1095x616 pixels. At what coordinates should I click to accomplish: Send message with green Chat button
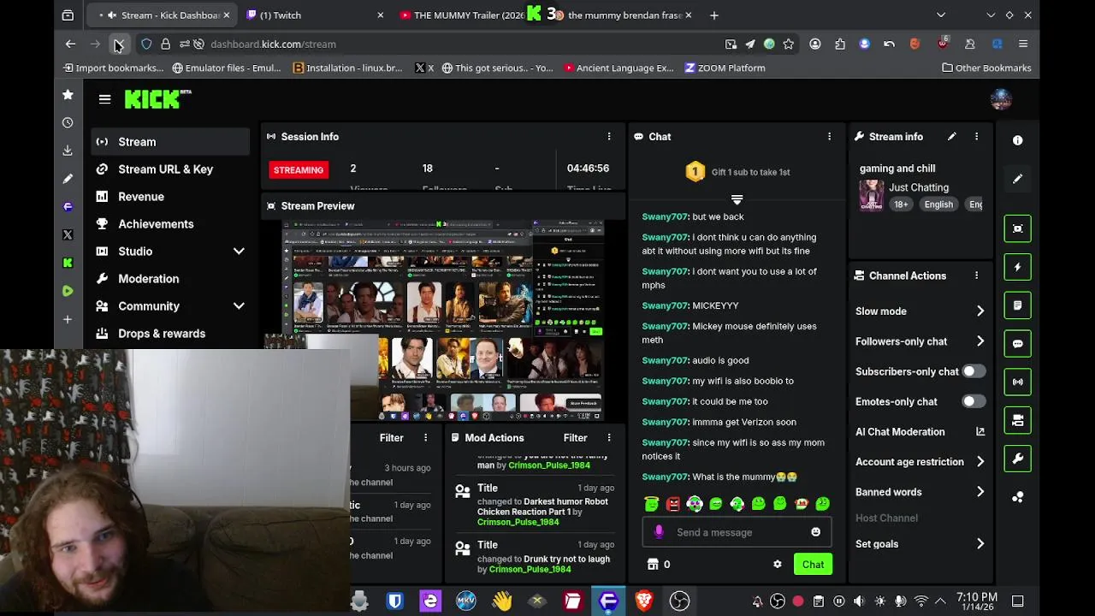(813, 565)
